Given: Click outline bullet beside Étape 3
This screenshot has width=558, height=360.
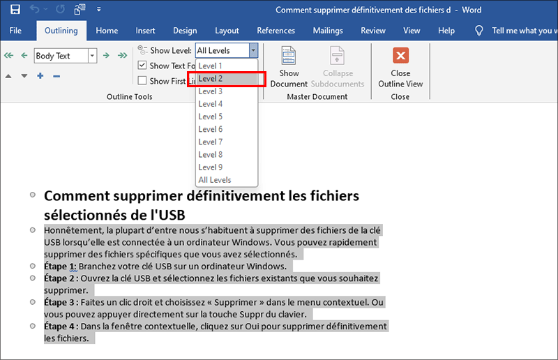Looking at the screenshot, I should (x=33, y=302).
